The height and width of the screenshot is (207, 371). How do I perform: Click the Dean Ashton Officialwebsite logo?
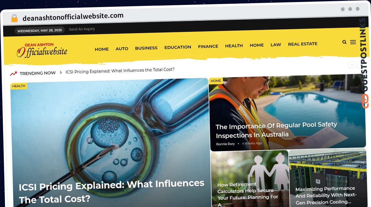click(42, 50)
